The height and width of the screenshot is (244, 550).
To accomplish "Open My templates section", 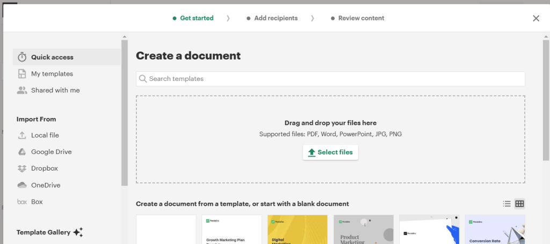I will 52,74.
